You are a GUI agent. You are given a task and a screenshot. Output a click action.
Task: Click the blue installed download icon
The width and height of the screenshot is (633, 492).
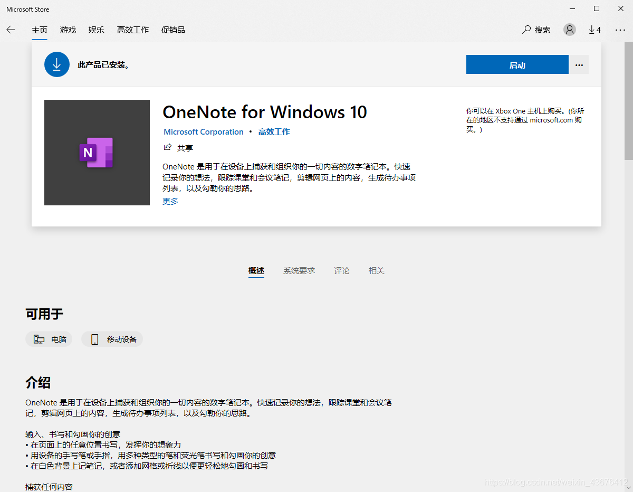click(57, 64)
